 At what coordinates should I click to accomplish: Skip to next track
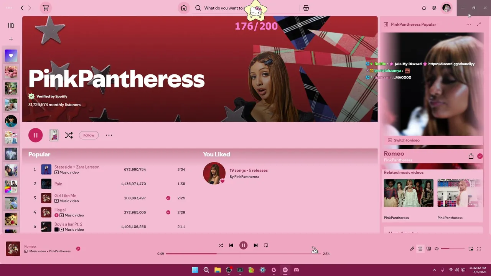coord(255,245)
